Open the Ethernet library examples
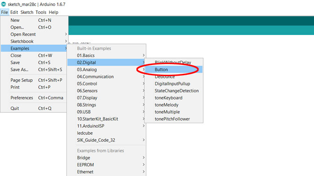Image resolution: width=314 pixels, height=176 pixels. (x=106, y=172)
